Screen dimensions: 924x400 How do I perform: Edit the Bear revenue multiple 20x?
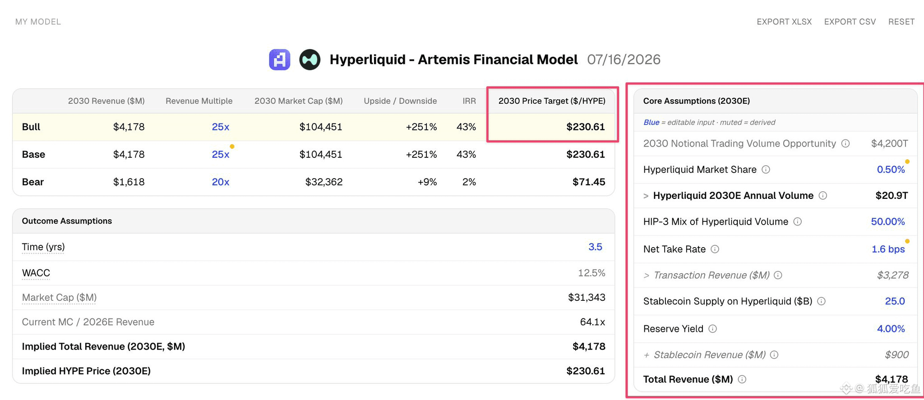pyautogui.click(x=221, y=182)
